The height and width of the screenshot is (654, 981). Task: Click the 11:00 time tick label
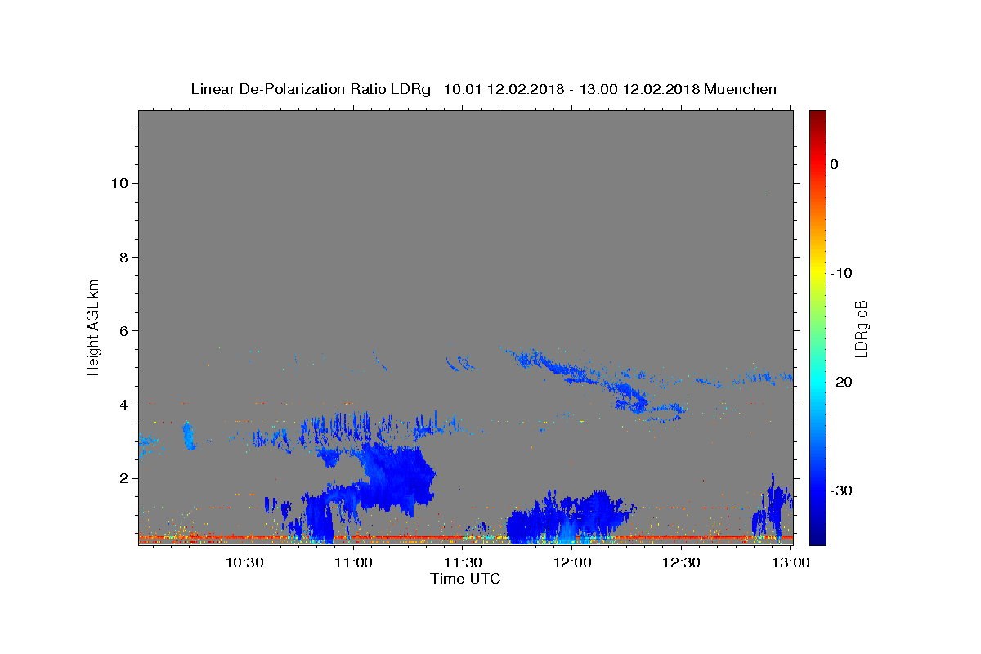(x=353, y=563)
